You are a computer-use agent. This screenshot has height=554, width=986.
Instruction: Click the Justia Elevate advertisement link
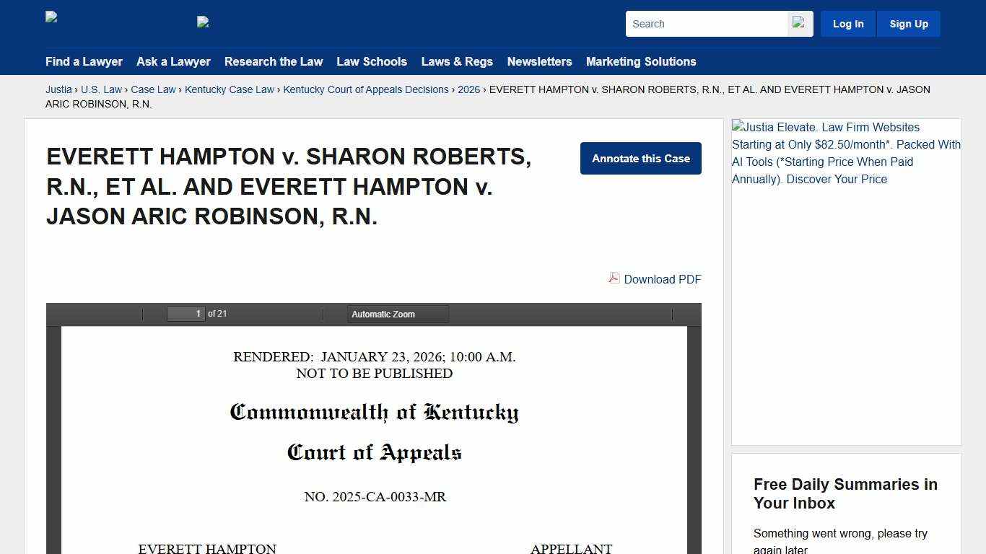point(846,153)
